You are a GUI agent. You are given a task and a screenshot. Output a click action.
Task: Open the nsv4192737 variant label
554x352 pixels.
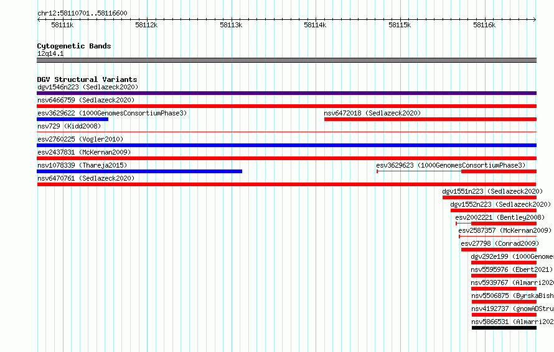point(513,309)
